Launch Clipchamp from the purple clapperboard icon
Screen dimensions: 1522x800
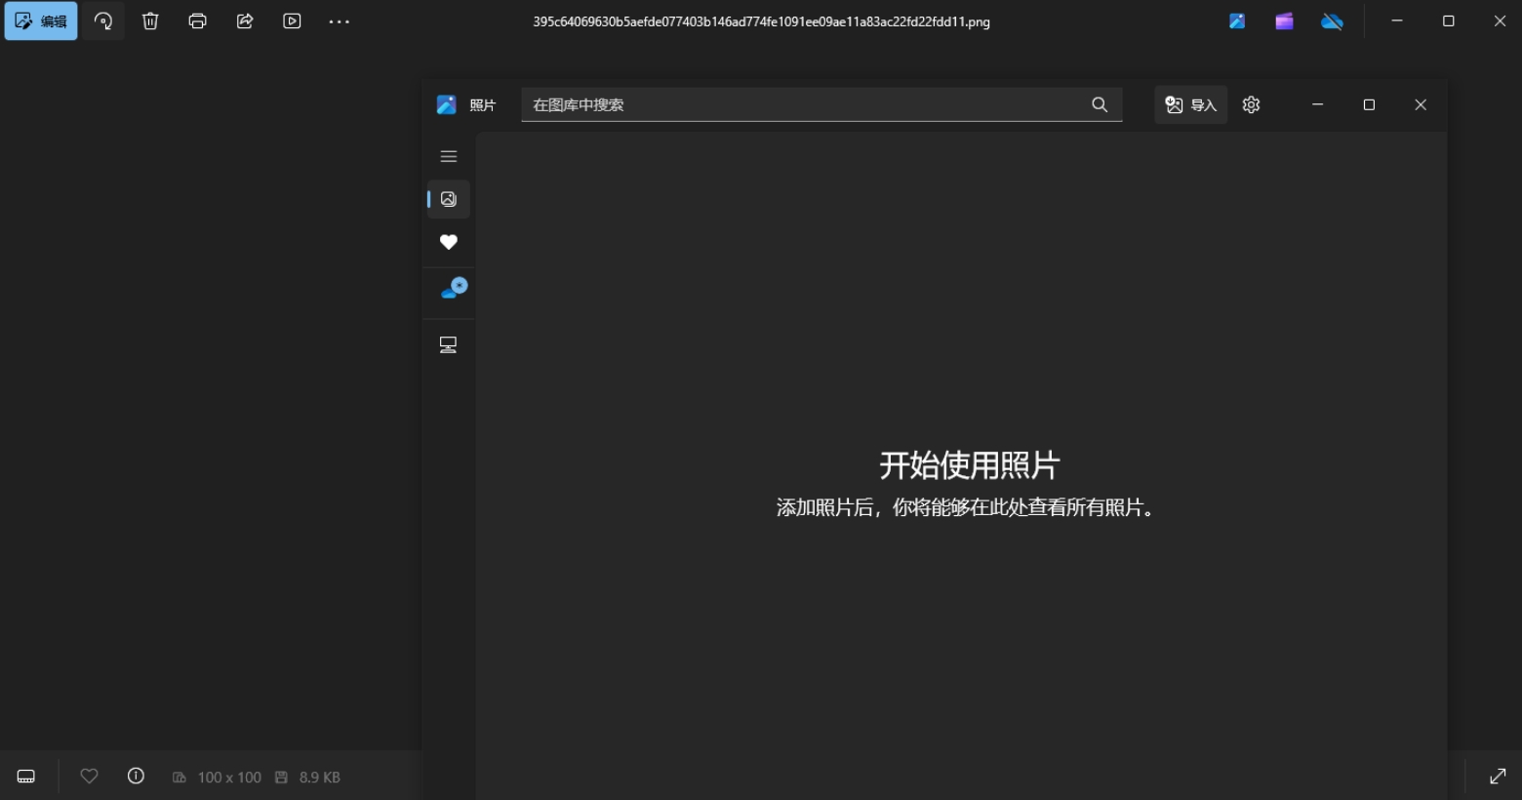point(1284,21)
